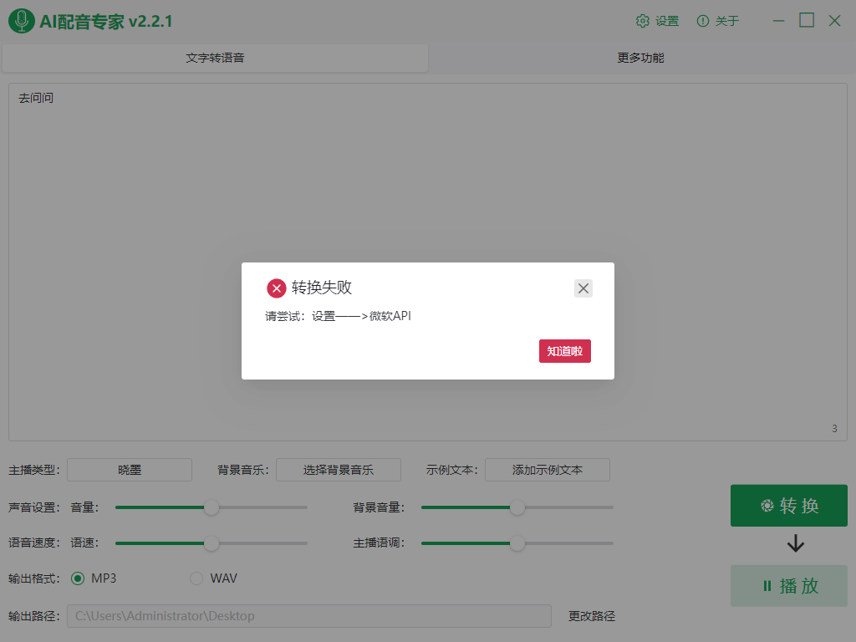Open the 设置 settings gear icon
The width and height of the screenshot is (856, 642).
[x=643, y=20]
